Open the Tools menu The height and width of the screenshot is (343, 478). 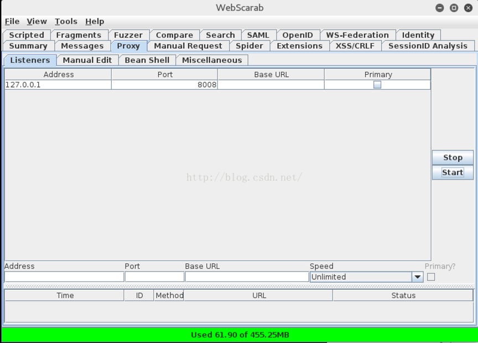point(66,22)
